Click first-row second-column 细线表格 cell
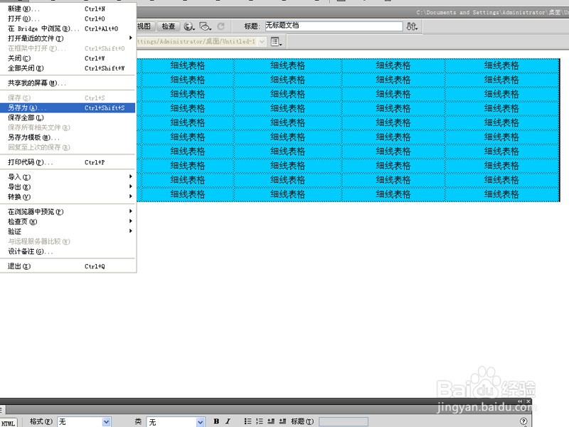The image size is (569, 427). [288, 65]
